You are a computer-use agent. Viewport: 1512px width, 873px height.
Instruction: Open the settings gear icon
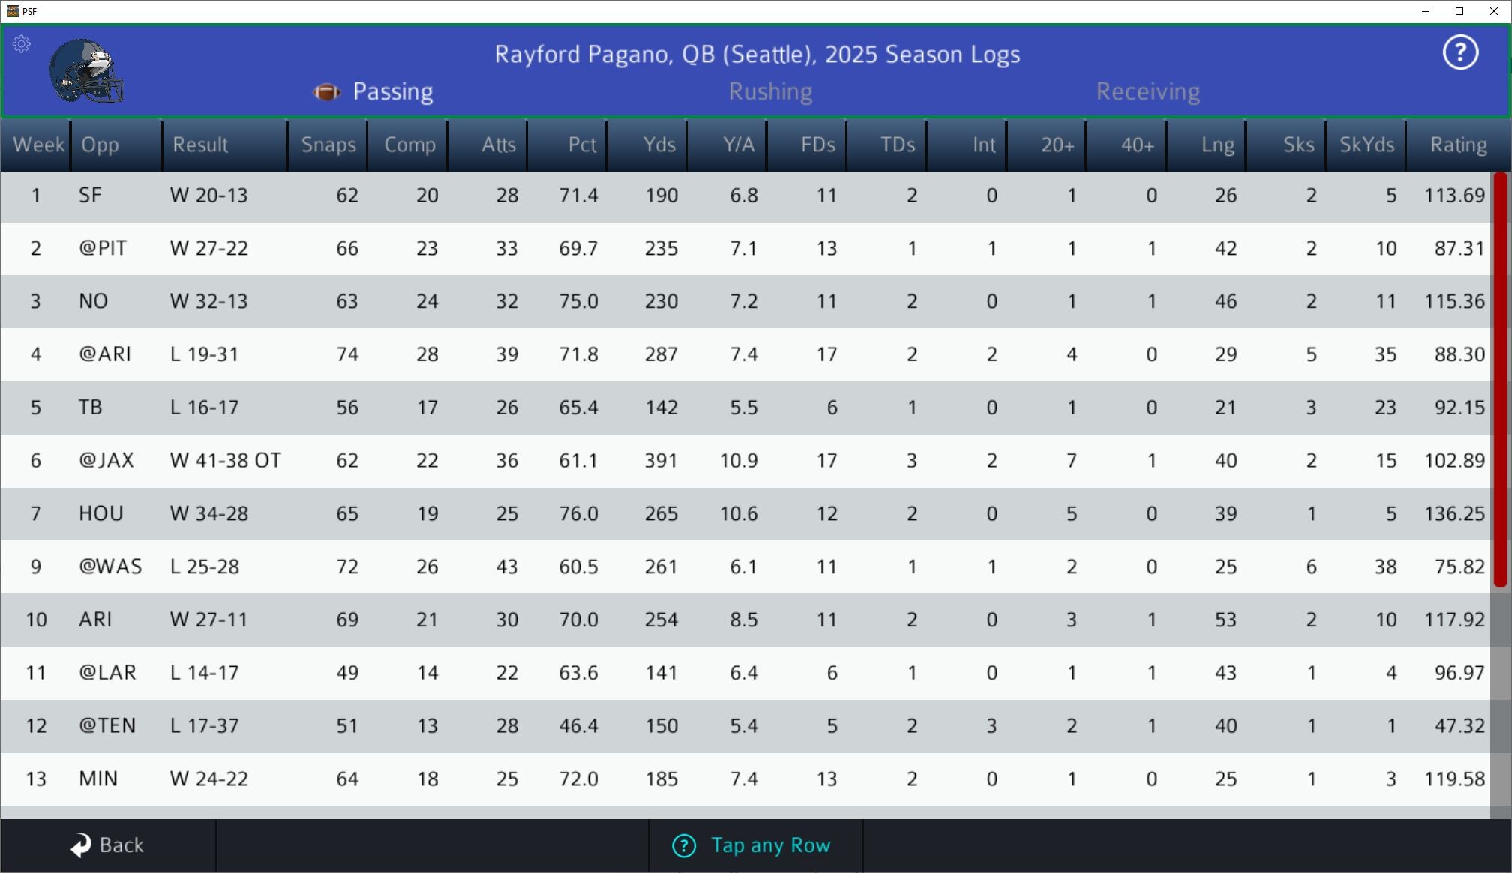click(x=22, y=44)
